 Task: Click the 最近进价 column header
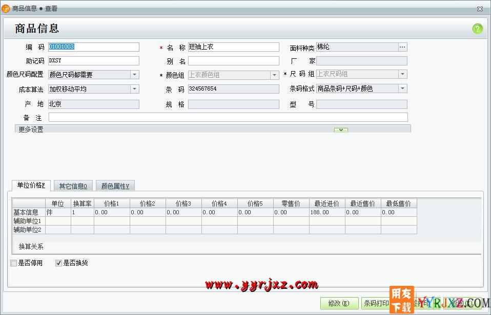tap(327, 204)
